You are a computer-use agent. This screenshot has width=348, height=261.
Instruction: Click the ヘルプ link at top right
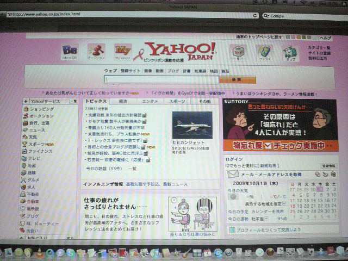pyautogui.click(x=325, y=38)
